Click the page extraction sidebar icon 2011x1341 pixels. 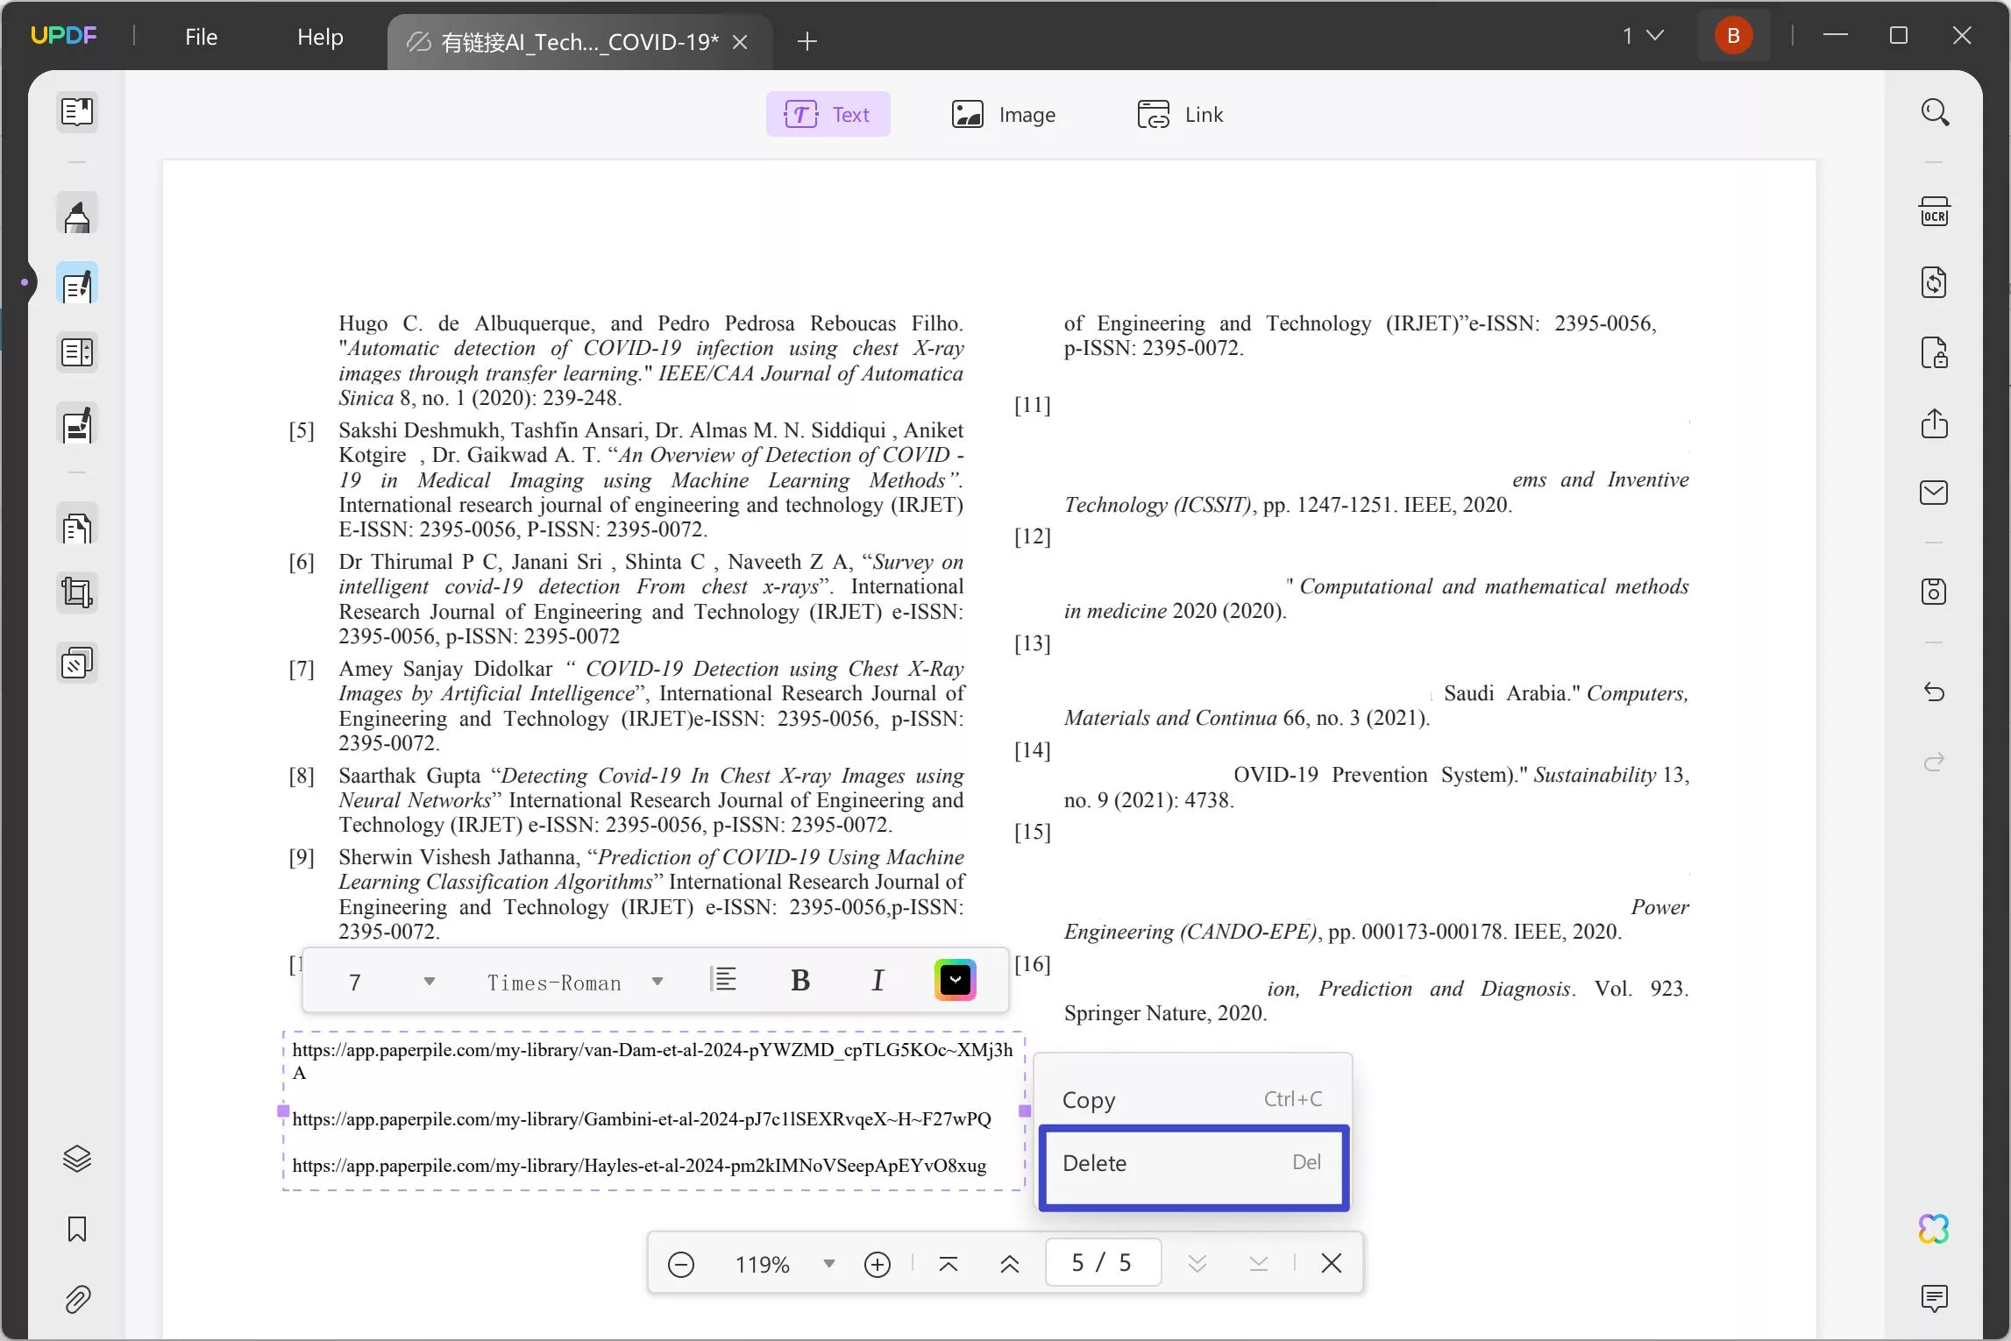(78, 529)
